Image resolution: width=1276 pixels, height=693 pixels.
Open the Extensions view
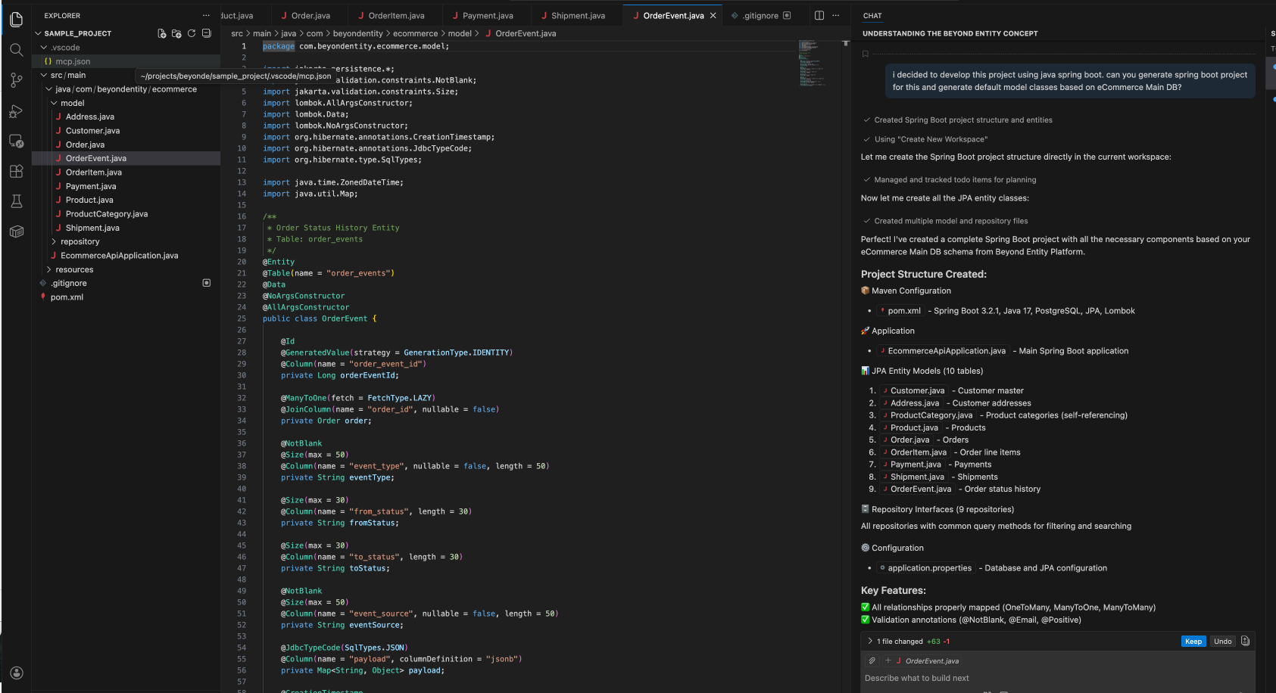[16, 171]
